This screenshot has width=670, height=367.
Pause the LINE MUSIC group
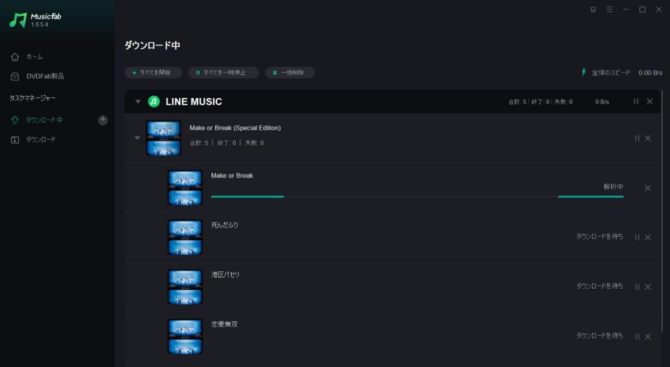coord(636,102)
